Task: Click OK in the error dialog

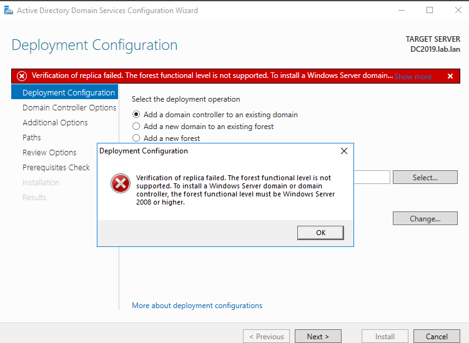Action: tap(320, 233)
